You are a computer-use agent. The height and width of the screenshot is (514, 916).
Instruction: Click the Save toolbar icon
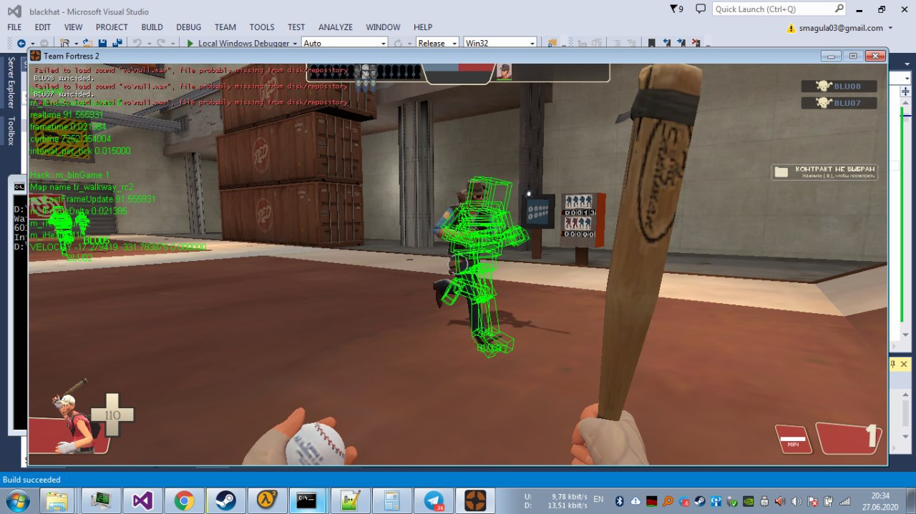pyautogui.click(x=102, y=44)
